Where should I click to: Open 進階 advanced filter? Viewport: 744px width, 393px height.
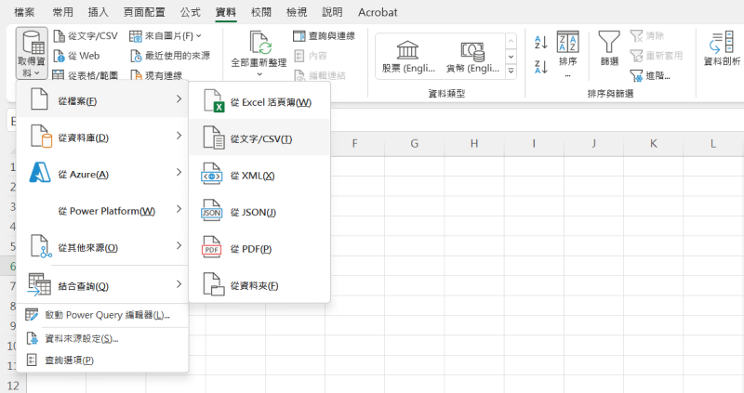pos(650,75)
